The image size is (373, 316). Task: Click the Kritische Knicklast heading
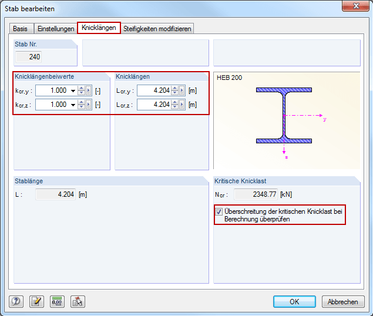[x=240, y=181]
